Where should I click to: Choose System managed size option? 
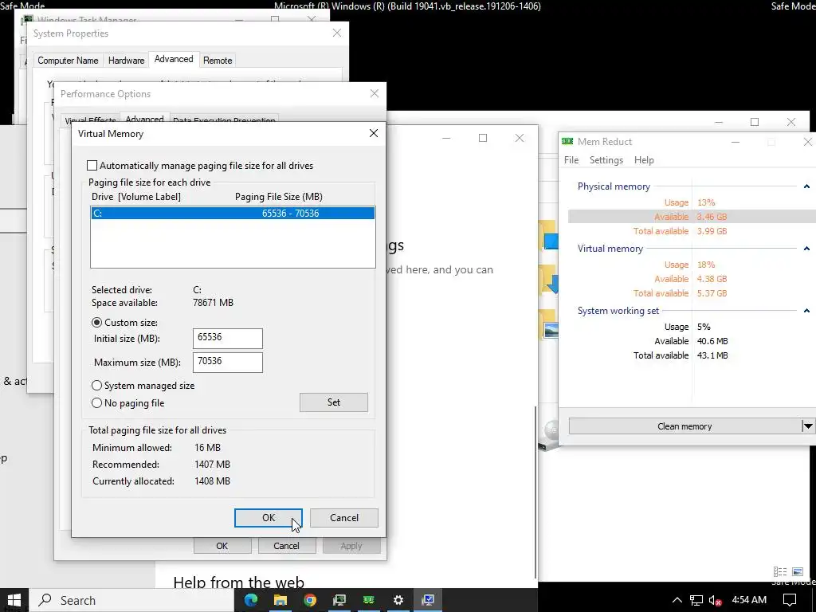[x=96, y=386]
